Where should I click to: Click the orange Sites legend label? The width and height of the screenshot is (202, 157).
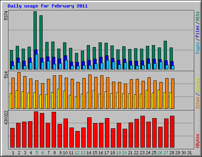tap(198, 103)
